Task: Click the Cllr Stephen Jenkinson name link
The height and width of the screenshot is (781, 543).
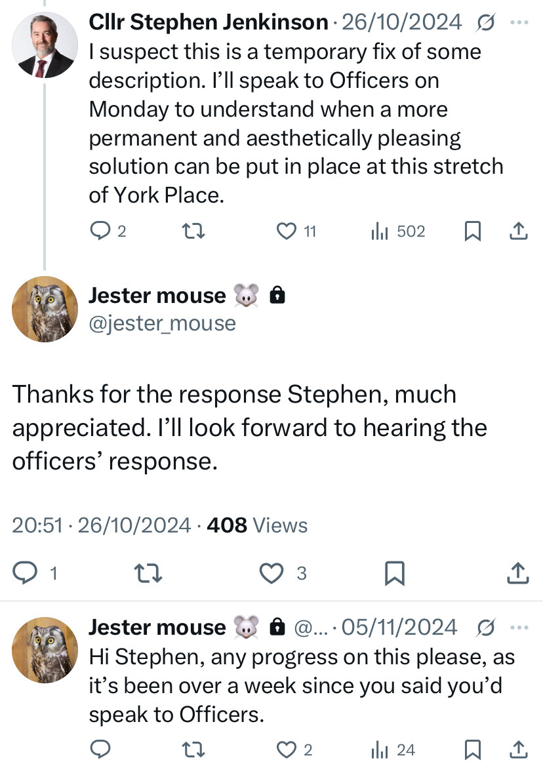Action: tap(209, 22)
